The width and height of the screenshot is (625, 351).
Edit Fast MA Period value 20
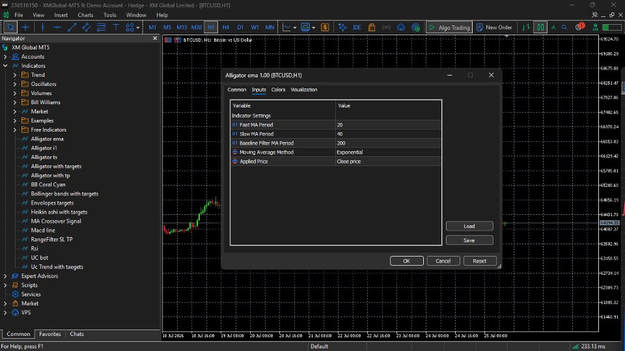[388, 125]
